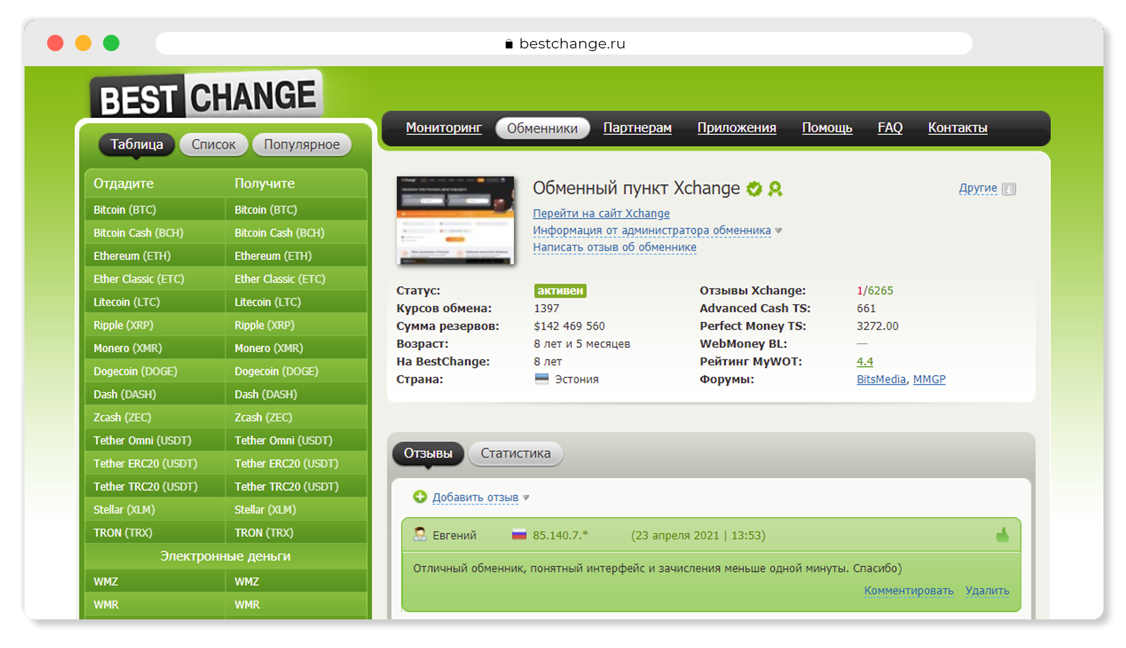Click the lock icon in the address bar

point(509,44)
